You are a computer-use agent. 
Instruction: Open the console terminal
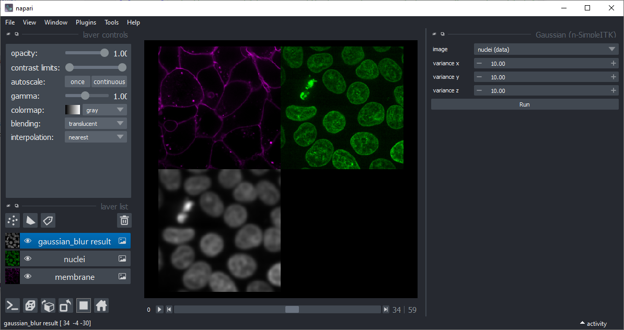(x=13, y=305)
